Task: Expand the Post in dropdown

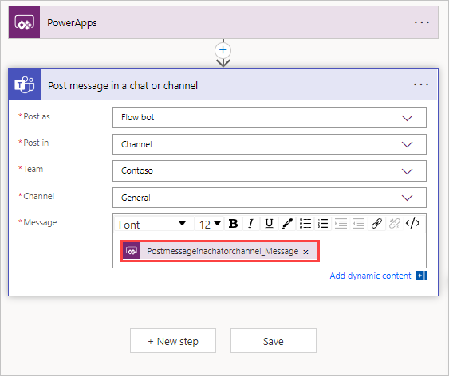Action: (x=270, y=144)
